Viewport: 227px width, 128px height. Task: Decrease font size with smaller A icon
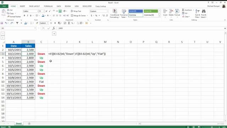[x=50, y=11]
